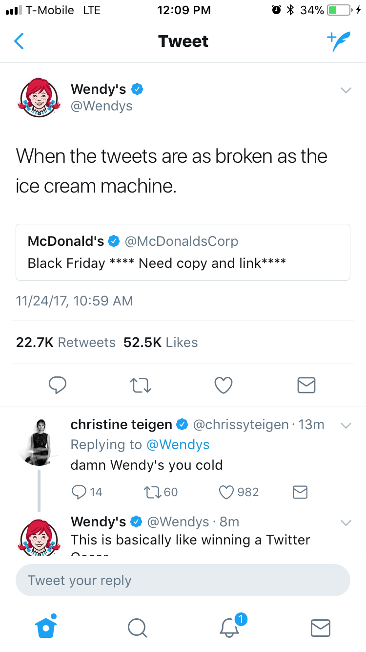Screen dimensions: 366x652
Task: Open the dropdown chevron on Wendy's tweet
Action: click(346, 90)
